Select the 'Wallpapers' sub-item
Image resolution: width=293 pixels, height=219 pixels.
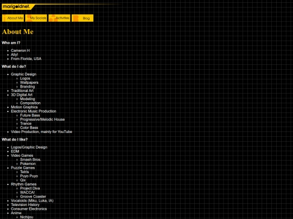click(29, 83)
